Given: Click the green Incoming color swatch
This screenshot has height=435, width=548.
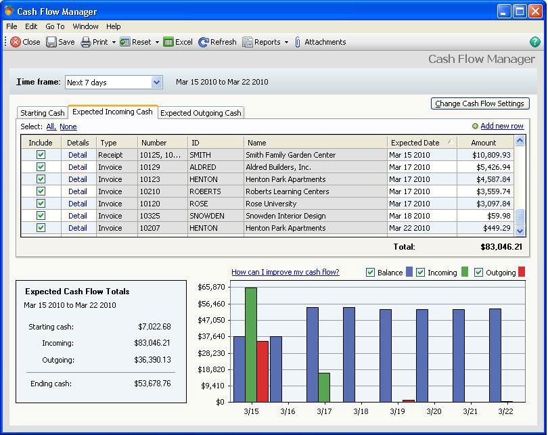Looking at the screenshot, I should (x=465, y=273).
